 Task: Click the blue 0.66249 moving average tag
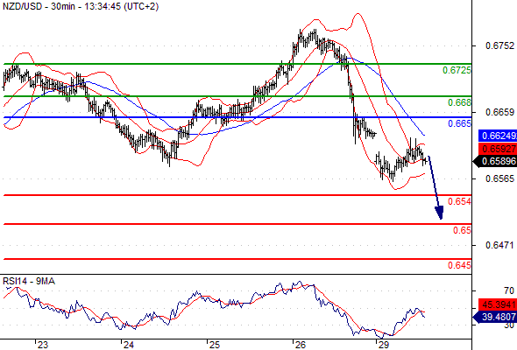click(x=498, y=136)
